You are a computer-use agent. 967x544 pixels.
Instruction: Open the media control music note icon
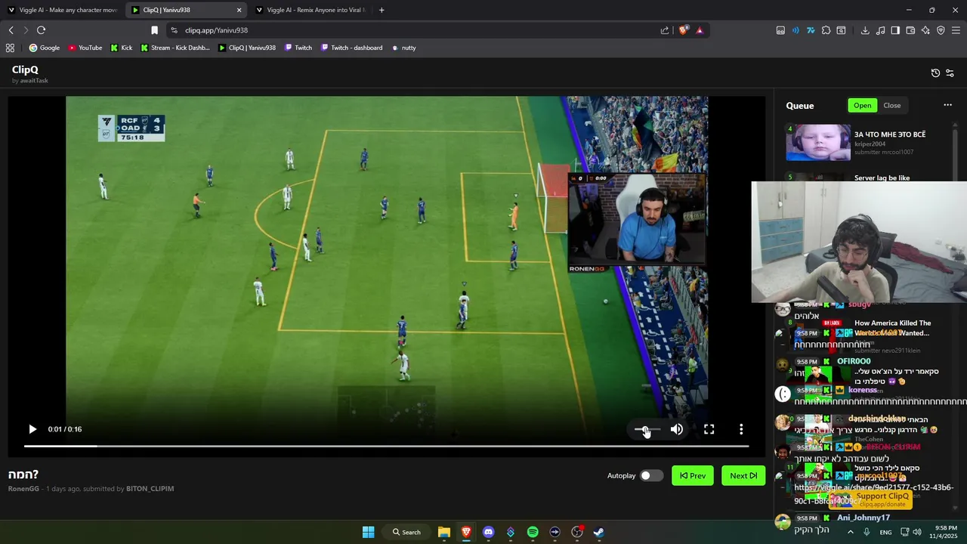pos(881,30)
